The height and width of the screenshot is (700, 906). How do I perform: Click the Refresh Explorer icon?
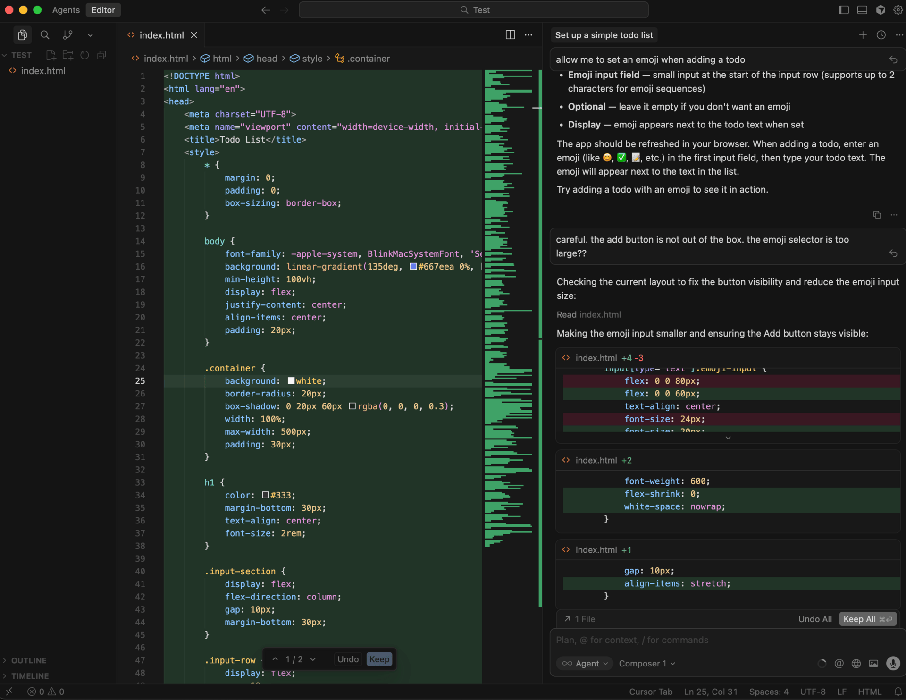point(84,55)
